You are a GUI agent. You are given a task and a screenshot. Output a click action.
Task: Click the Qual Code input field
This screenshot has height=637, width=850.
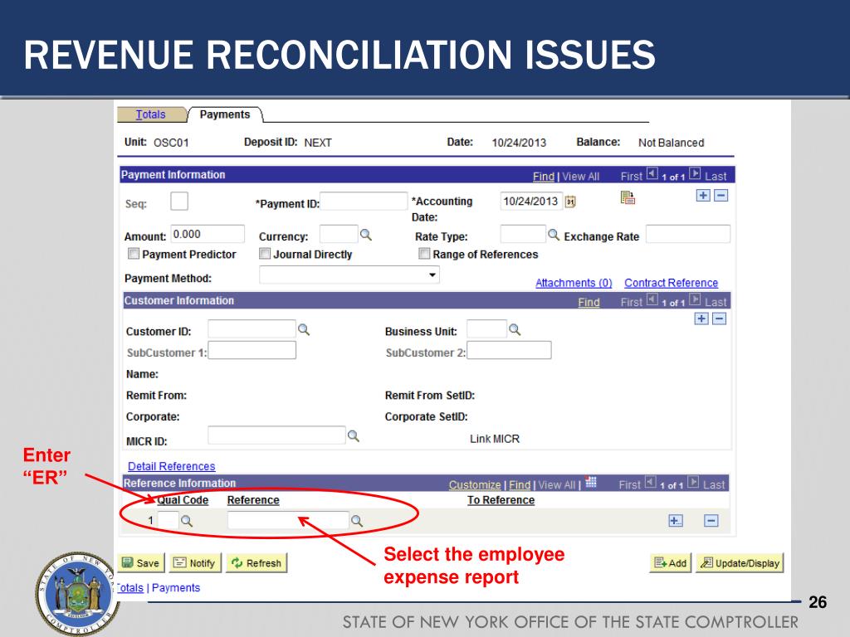[x=168, y=521]
